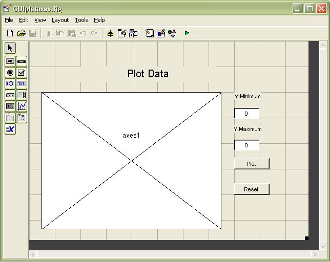Pick the Toggle Button component tool
This screenshot has width=330, height=262.
(x=10, y=106)
